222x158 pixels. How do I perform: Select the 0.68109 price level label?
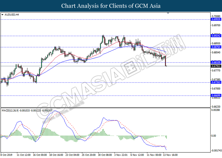pyautogui.click(x=216, y=62)
